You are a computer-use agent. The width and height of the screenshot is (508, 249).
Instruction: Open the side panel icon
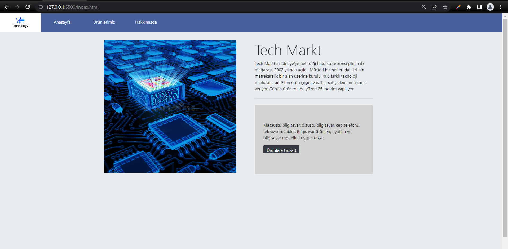pyautogui.click(x=479, y=7)
